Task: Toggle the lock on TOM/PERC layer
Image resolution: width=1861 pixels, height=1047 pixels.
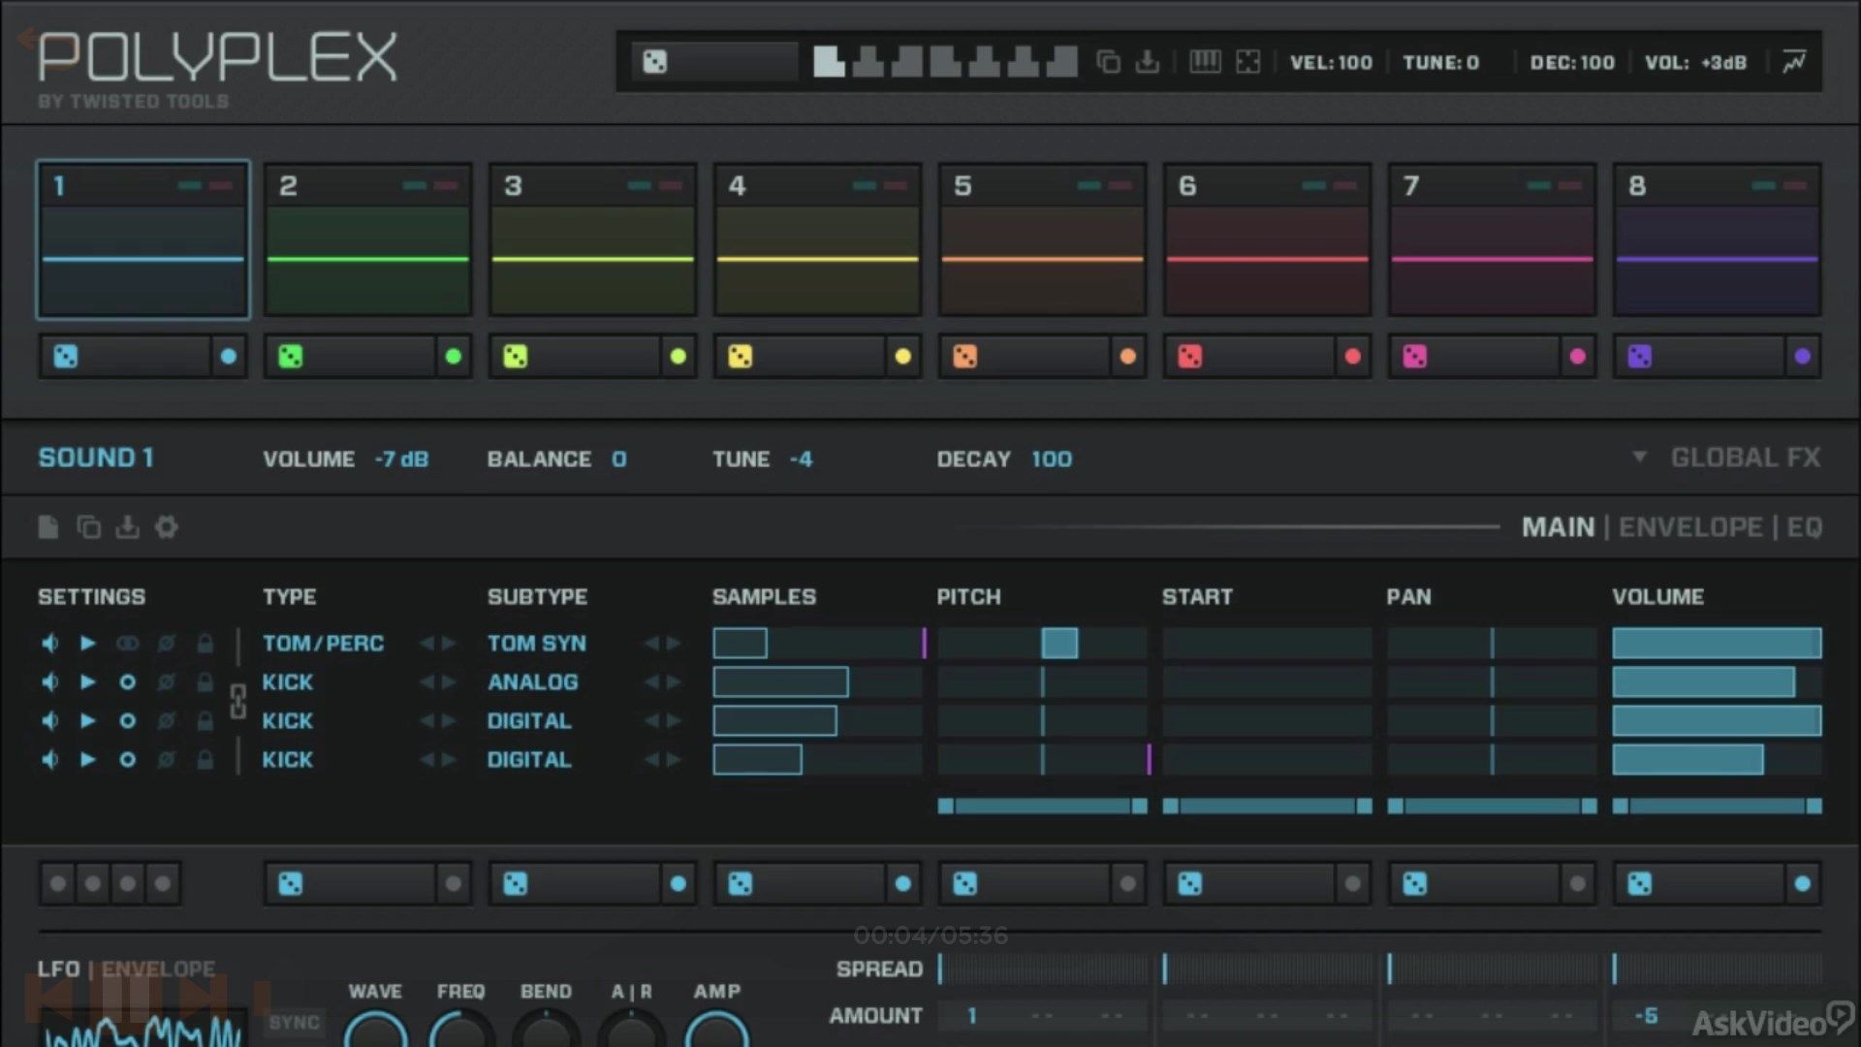Action: [205, 643]
